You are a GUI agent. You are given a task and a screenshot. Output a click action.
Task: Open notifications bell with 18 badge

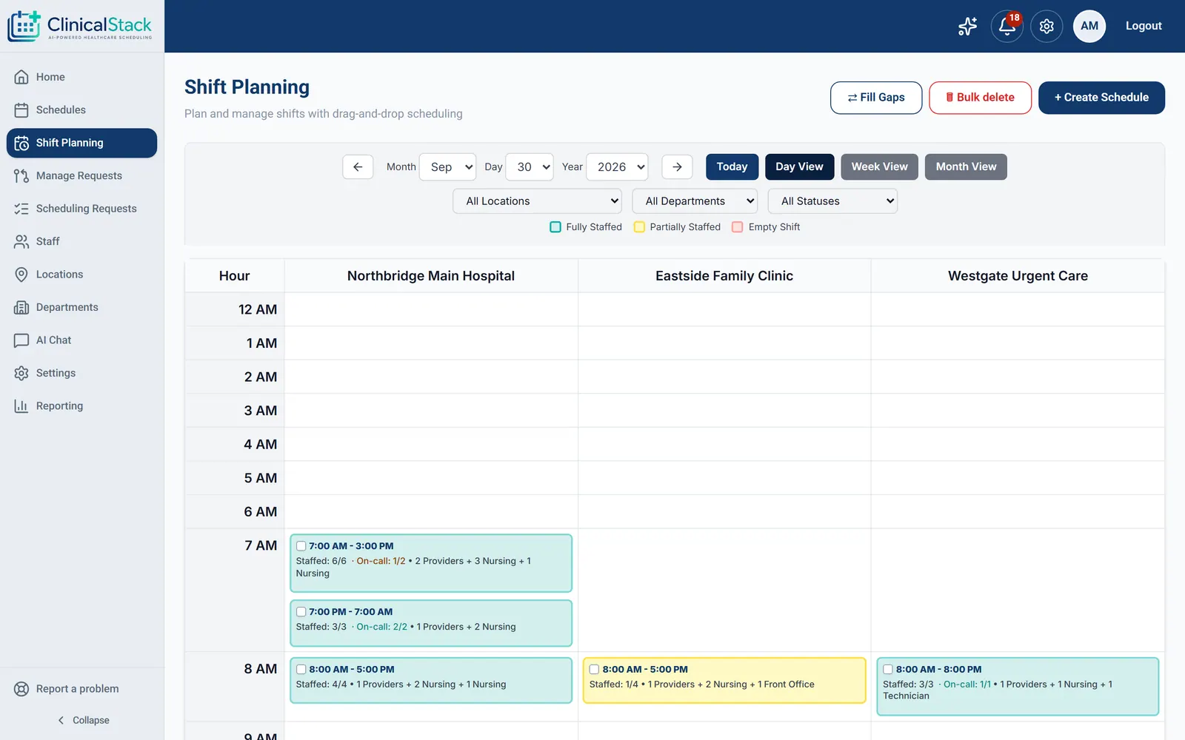[x=1007, y=26]
